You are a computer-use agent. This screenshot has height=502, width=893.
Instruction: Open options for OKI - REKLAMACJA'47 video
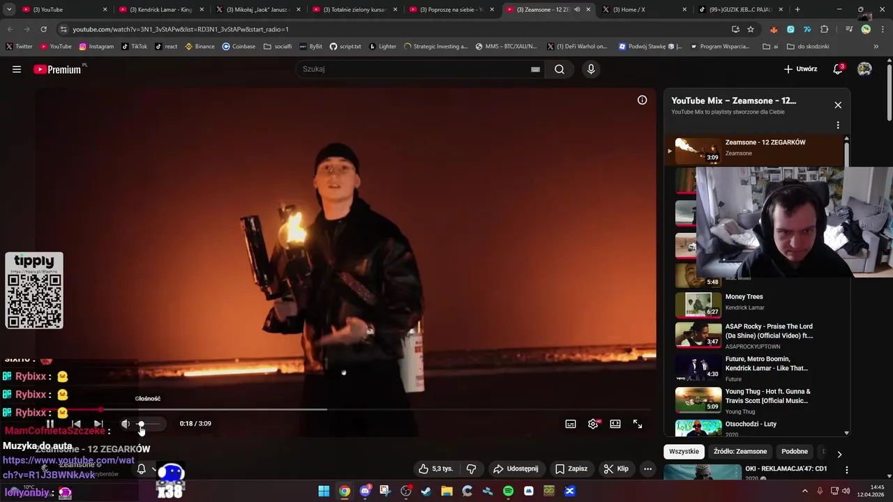(x=847, y=470)
